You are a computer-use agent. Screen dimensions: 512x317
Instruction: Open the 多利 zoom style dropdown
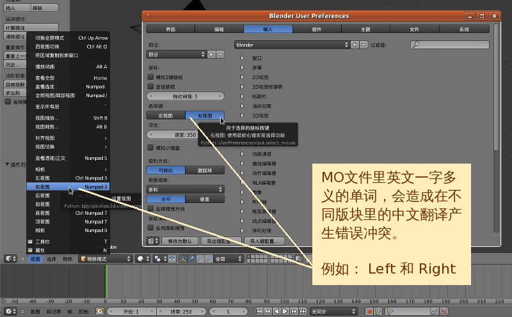tap(185, 189)
